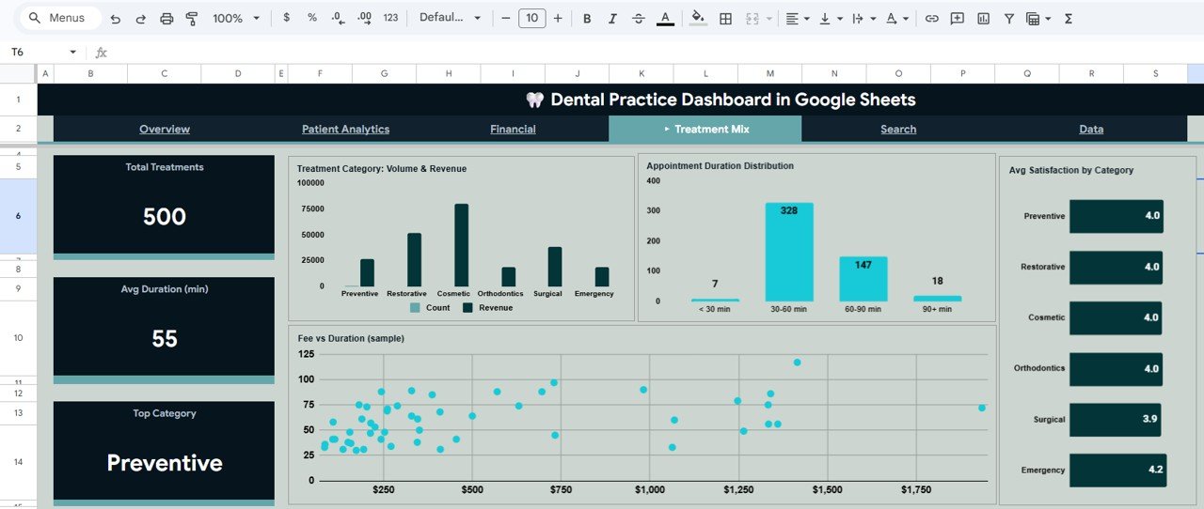Format as currency with dollar icon
The image size is (1204, 509).
(x=286, y=18)
